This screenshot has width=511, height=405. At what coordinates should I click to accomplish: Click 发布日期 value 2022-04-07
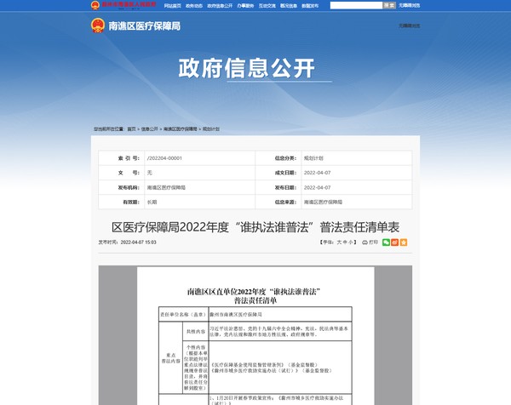point(317,187)
